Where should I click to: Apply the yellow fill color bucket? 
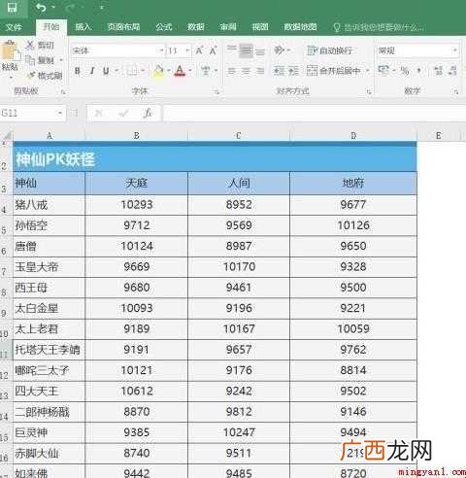(158, 71)
